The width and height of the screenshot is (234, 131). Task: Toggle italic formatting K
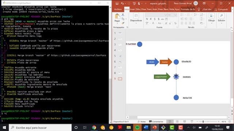151,19
